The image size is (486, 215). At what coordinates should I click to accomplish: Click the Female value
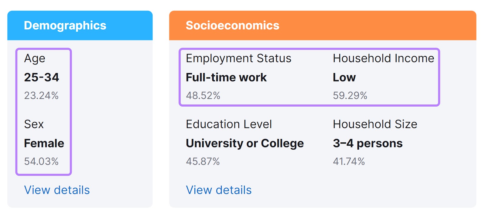click(44, 143)
